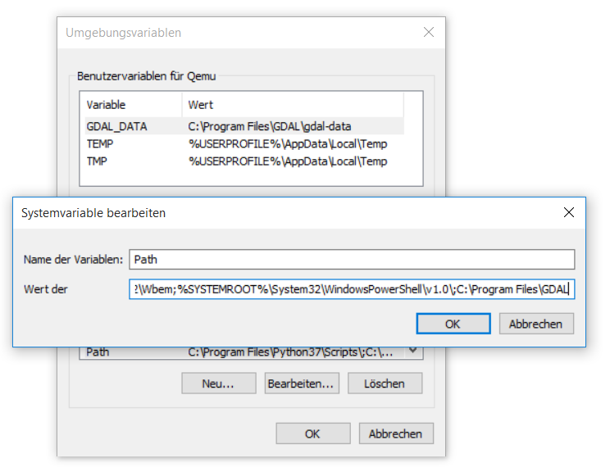
Task: Click Abbrechen in the Umgebungsvariablen window
Action: pos(396,433)
